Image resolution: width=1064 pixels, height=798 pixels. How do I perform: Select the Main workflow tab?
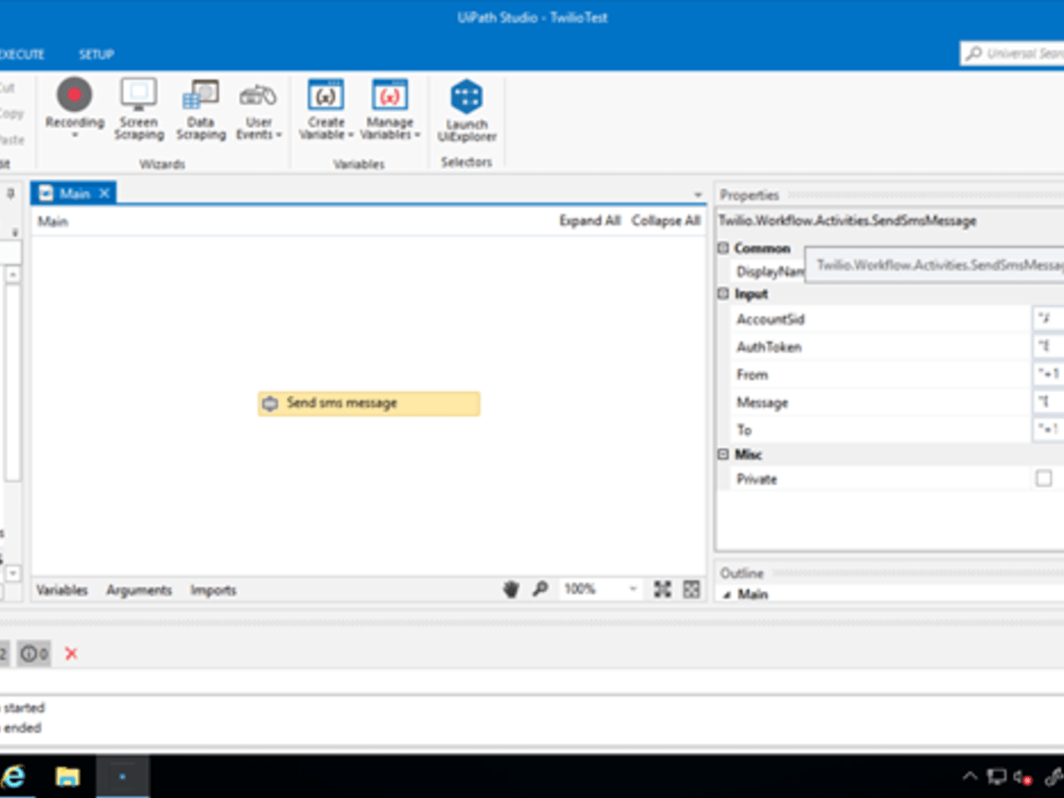point(74,194)
